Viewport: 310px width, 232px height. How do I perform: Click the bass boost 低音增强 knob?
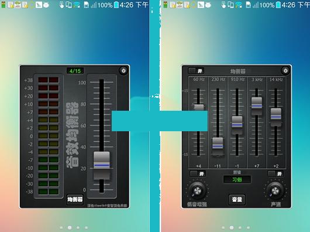click(x=197, y=190)
